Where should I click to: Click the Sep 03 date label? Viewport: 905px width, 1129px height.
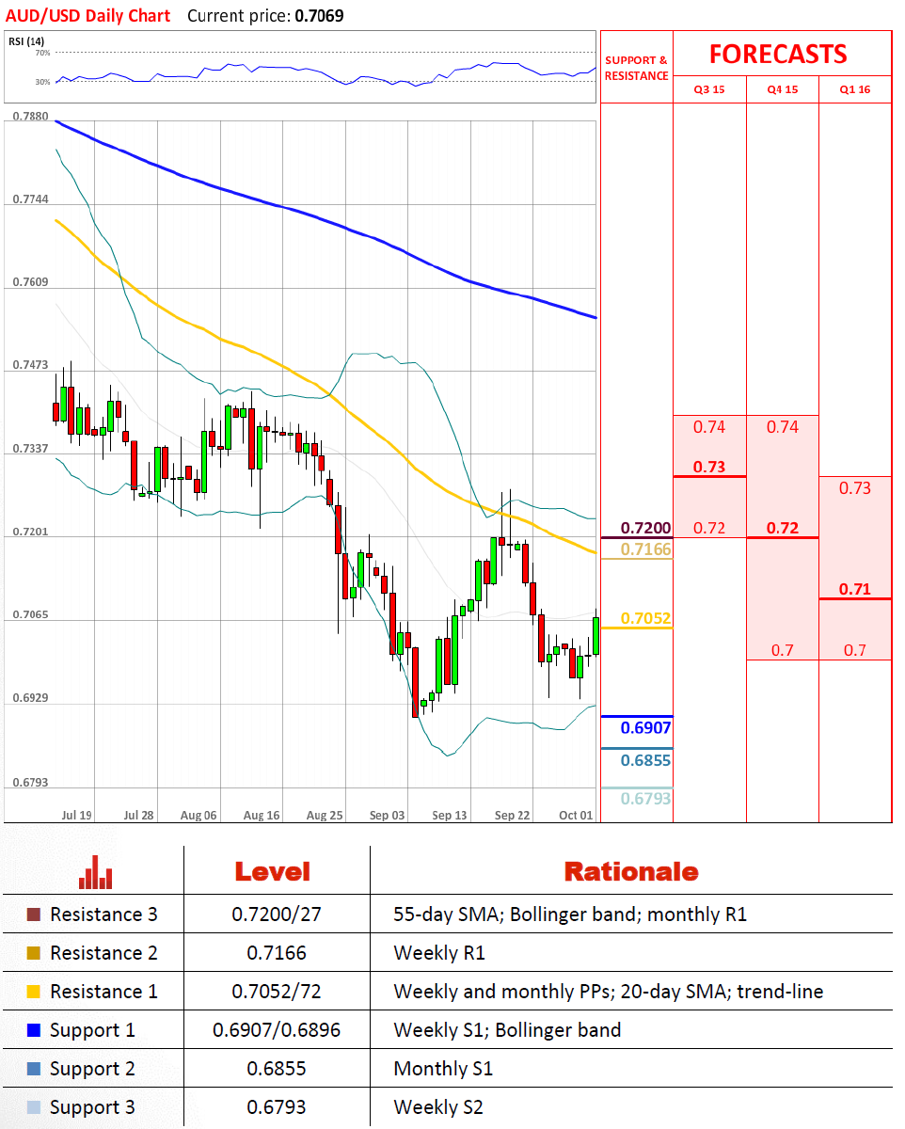tap(387, 815)
